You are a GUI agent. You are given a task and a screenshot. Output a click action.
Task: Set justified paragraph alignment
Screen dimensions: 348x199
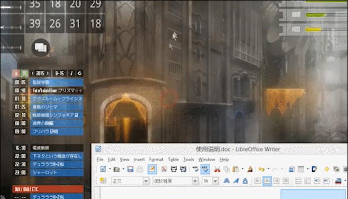(286, 181)
